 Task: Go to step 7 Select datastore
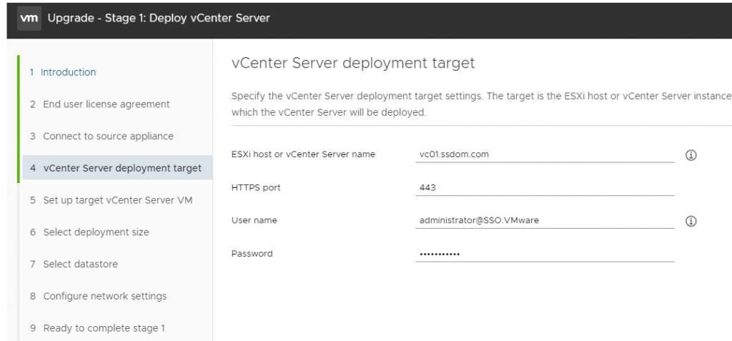coord(74,265)
